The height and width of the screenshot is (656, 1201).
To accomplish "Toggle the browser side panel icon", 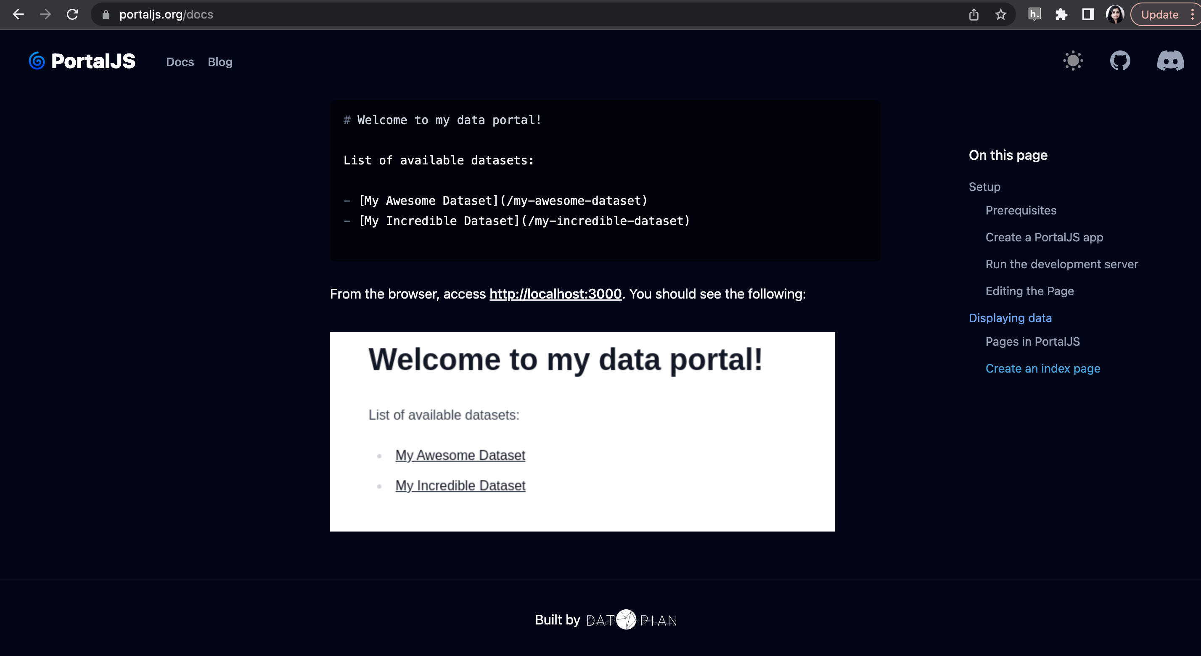I will tap(1088, 14).
